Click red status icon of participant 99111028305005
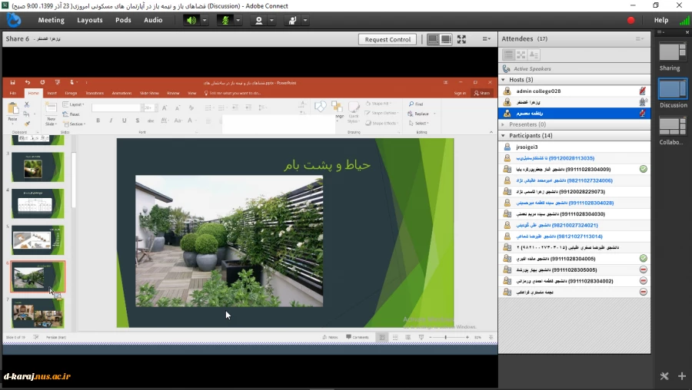 [x=644, y=269]
